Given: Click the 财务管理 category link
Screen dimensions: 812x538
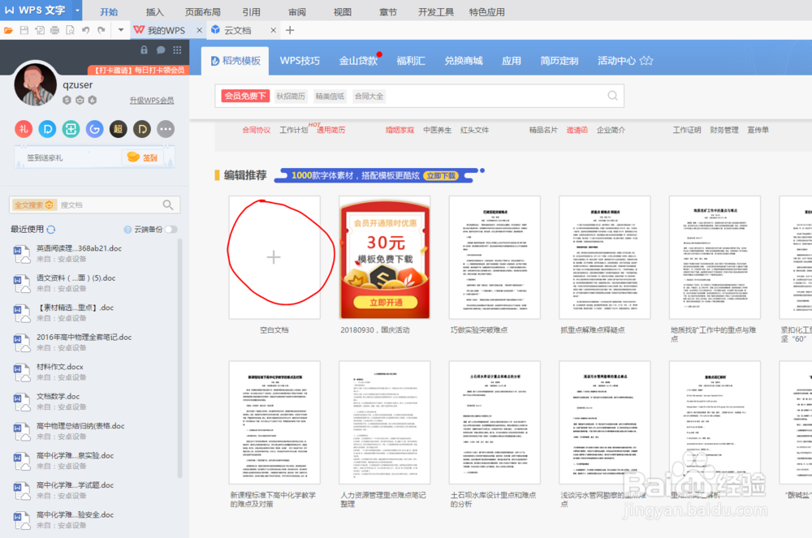Looking at the screenshot, I should pos(724,130).
